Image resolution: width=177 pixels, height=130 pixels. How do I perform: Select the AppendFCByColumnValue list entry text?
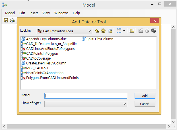(x=46, y=39)
